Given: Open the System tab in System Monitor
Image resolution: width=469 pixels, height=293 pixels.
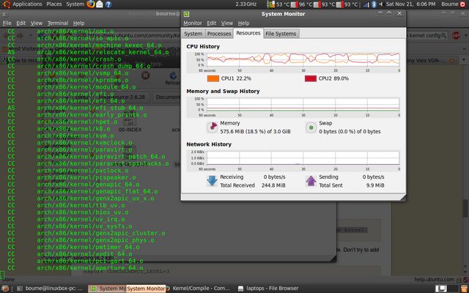Looking at the screenshot, I should [193, 34].
